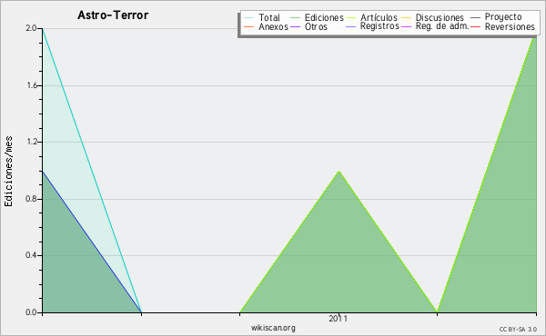Click the Ediciones/mes axis title
This screenshot has width=546, height=336.
pyautogui.click(x=8, y=172)
